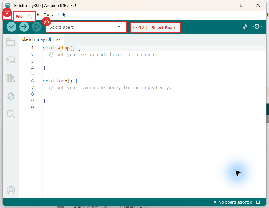
Task: Click the editor vertical scrollbar track
Action: 264,121
